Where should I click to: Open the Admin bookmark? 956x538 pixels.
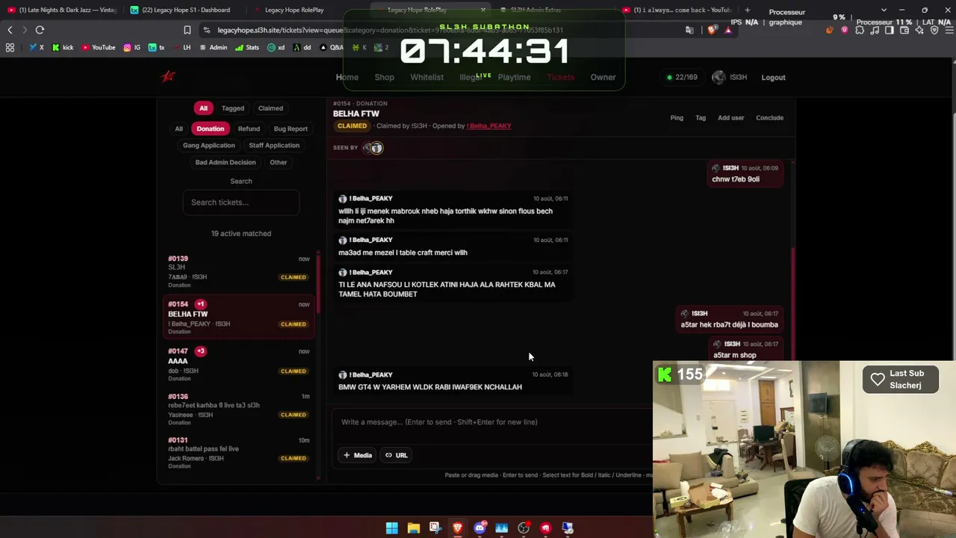213,48
